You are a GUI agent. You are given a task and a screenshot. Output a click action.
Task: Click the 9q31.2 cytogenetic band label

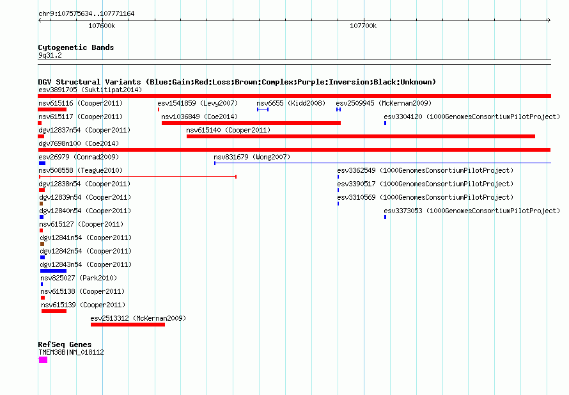pyautogui.click(x=50, y=55)
